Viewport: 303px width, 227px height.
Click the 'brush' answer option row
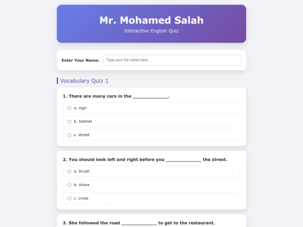[x=151, y=171]
